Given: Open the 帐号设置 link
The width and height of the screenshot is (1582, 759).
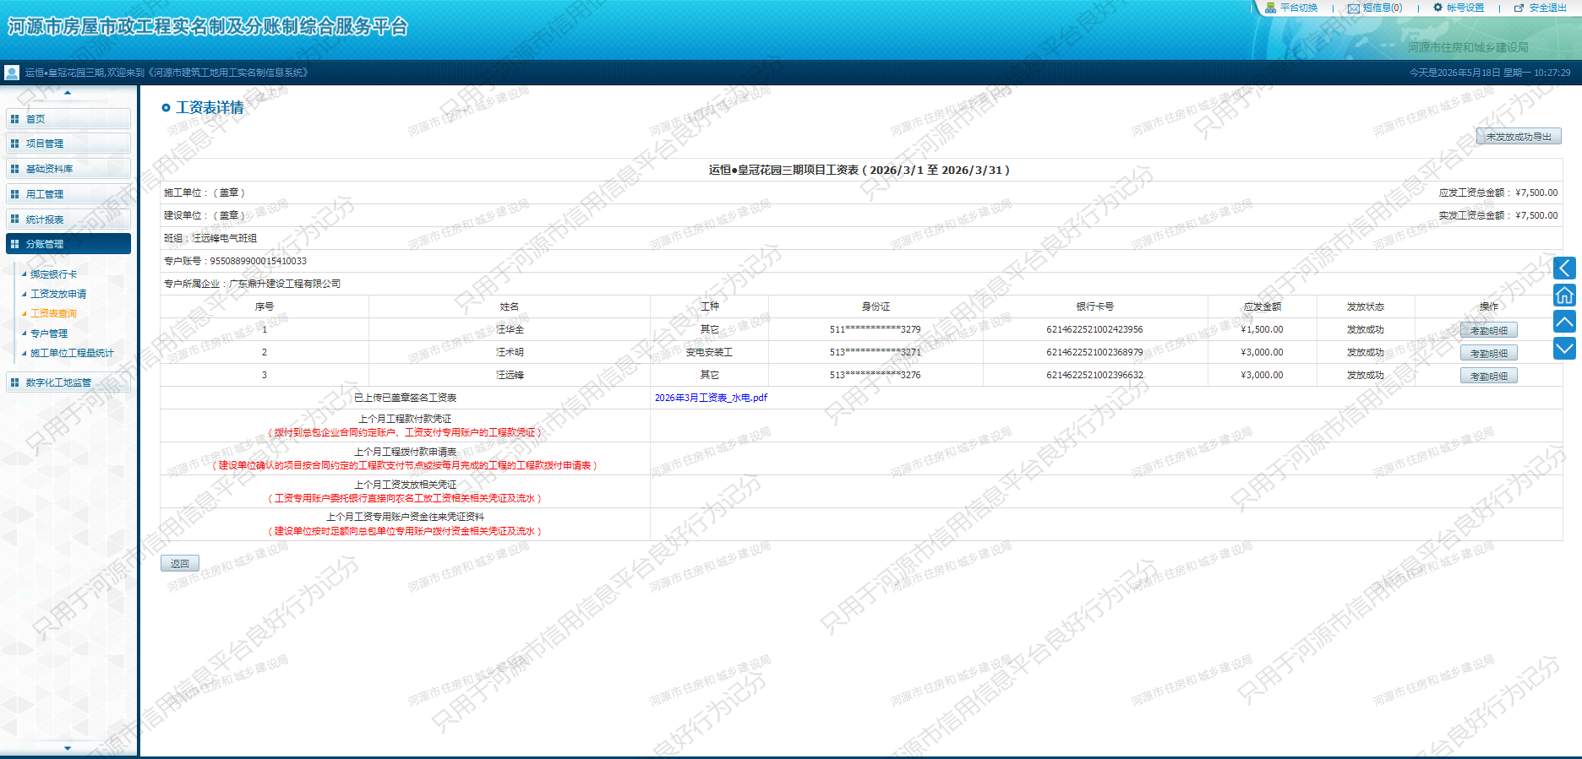Looking at the screenshot, I should 1465,8.
